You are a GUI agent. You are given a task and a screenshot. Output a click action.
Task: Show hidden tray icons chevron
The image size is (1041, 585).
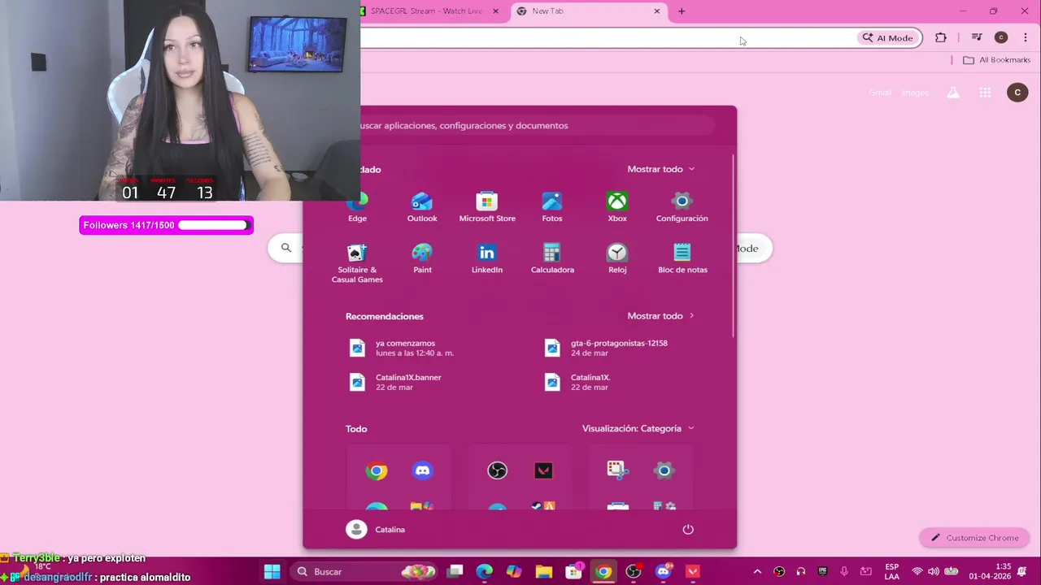757,572
